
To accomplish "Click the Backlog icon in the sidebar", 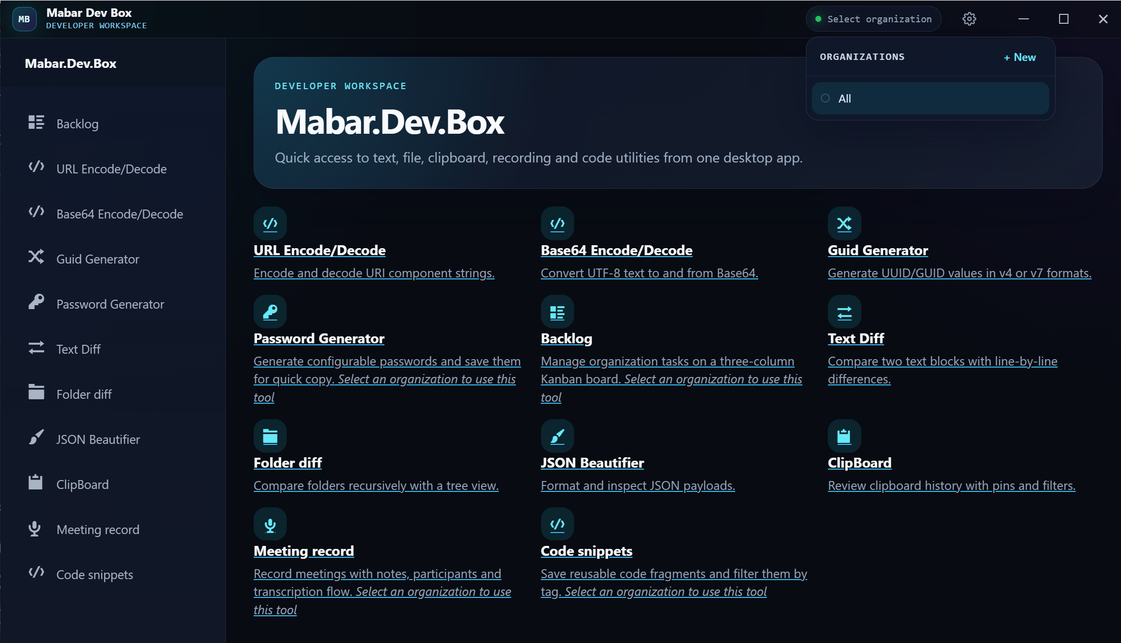I will pyautogui.click(x=36, y=122).
